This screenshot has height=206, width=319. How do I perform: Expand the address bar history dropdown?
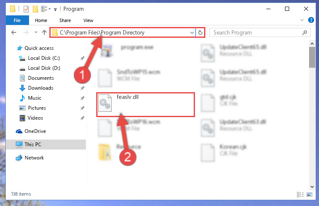coord(192,32)
